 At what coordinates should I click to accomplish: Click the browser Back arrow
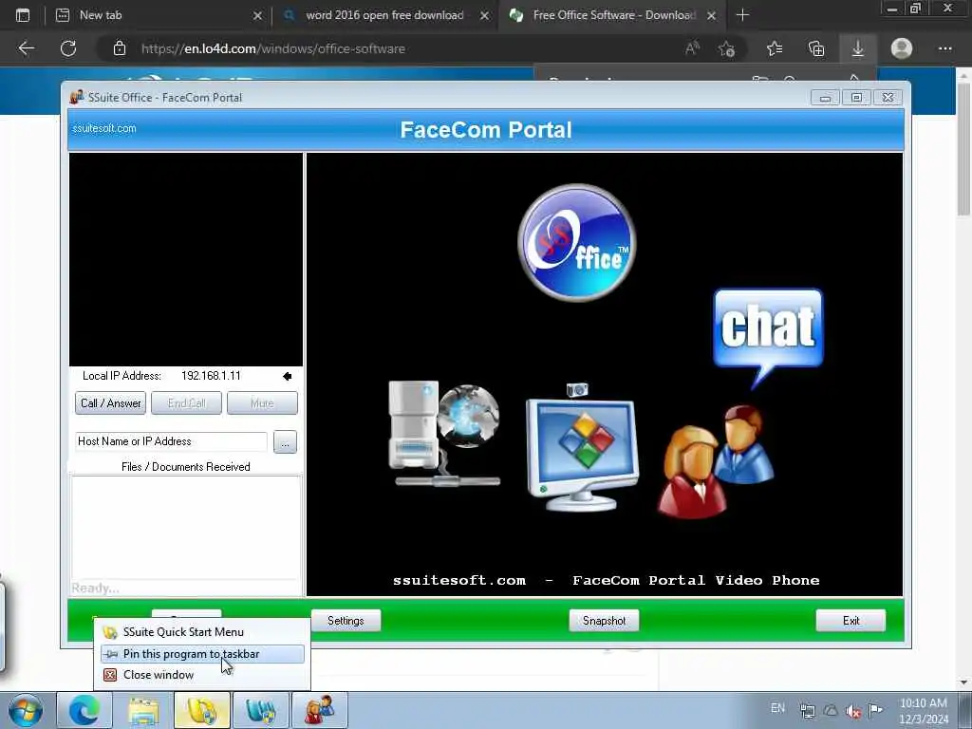[x=26, y=48]
